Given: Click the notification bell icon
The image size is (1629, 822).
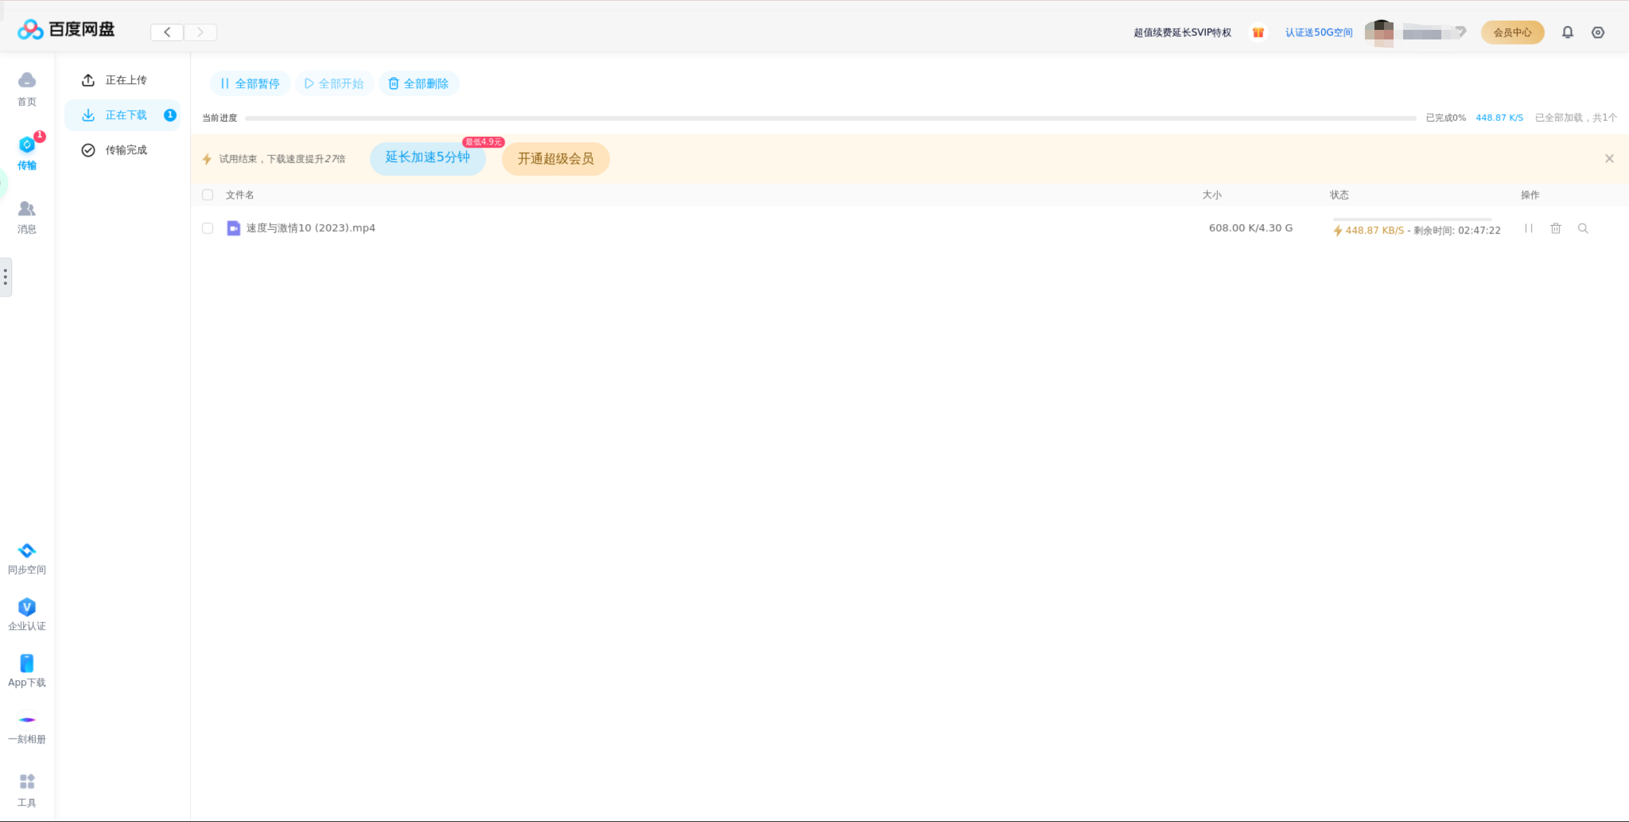Looking at the screenshot, I should pyautogui.click(x=1567, y=32).
